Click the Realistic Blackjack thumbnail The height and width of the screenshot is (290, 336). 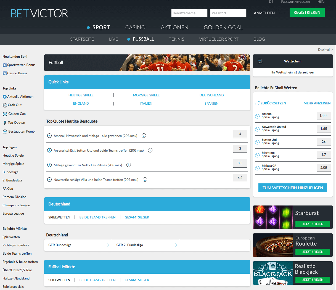click(273, 273)
